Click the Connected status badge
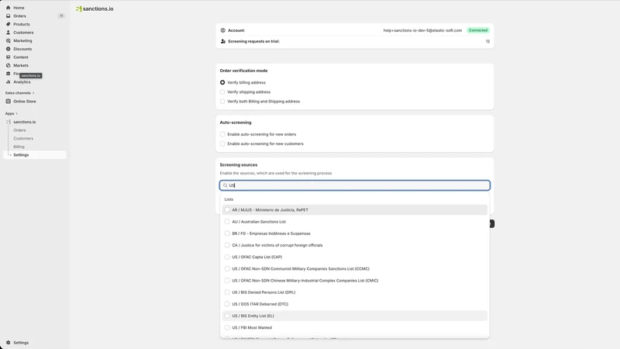 coord(478,30)
